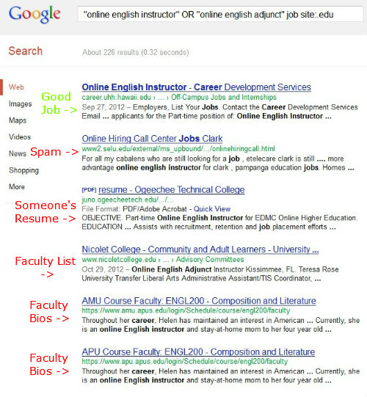Click Quick View for the PDF result
Screen dimensions: 367x397
pos(212,209)
